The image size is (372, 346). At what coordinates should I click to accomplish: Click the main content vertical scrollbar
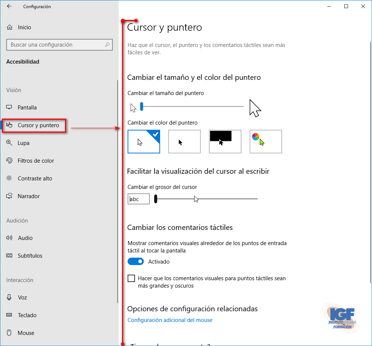[x=371, y=162]
